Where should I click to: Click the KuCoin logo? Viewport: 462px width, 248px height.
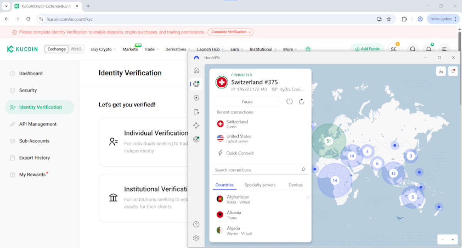pyautogui.click(x=22, y=49)
